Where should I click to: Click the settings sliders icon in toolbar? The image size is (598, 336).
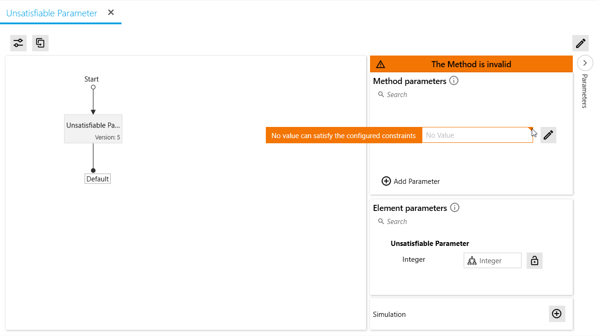[x=18, y=43]
